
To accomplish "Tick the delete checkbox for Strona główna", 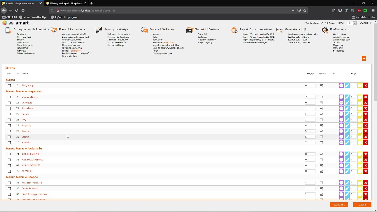I will point(9,97).
